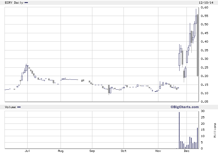Click the 0.20 price axis label

coord(204,76)
